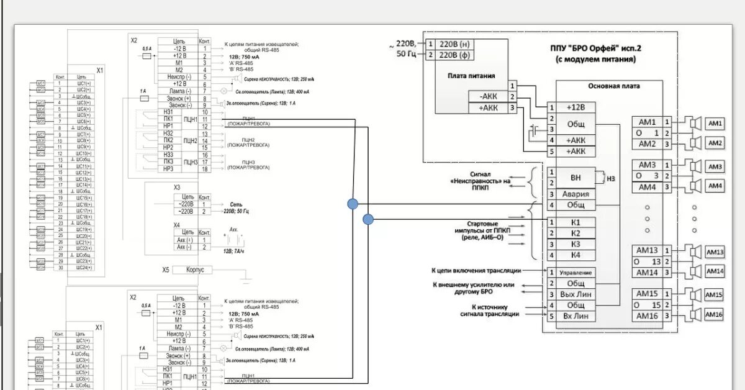The width and height of the screenshot is (745, 390).
Task: Click the loudspeaker symbol beside the AM4 label box
Action: 695,186
